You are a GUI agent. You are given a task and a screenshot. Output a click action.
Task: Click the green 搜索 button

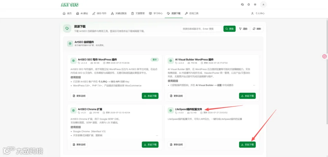[x=230, y=29]
